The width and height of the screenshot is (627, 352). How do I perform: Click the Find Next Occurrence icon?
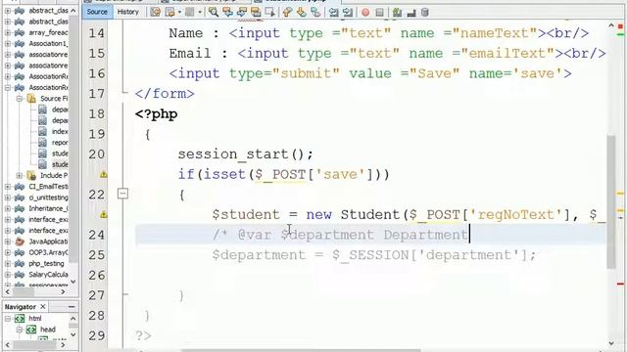pyautogui.click(x=242, y=12)
